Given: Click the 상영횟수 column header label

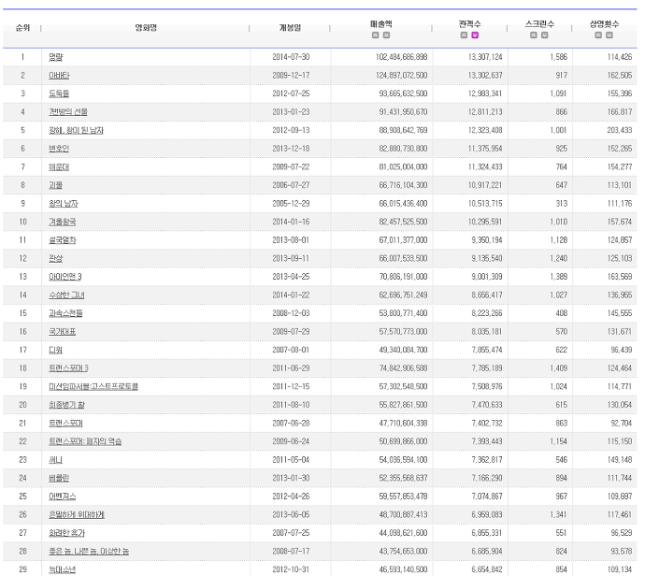Looking at the screenshot, I should [x=604, y=24].
